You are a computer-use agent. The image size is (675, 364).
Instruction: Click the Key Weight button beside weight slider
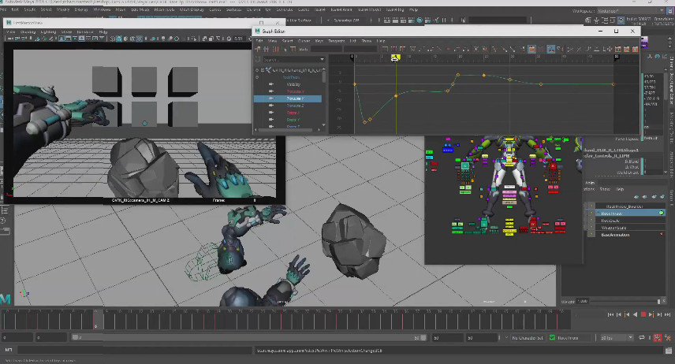point(664,301)
